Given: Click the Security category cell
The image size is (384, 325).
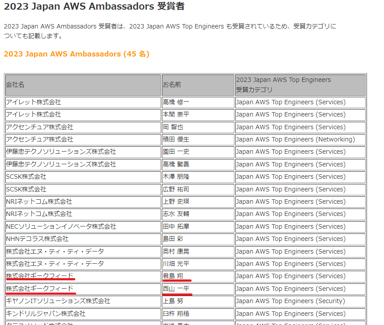Looking at the screenshot, I should (x=300, y=301).
